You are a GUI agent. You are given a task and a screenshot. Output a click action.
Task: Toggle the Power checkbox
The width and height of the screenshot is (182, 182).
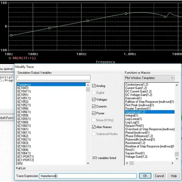[94, 113]
